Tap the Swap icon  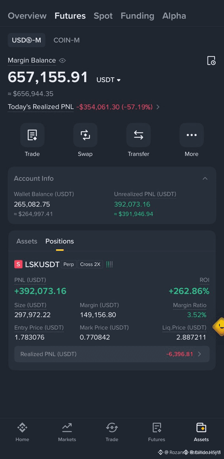pyautogui.click(x=85, y=135)
